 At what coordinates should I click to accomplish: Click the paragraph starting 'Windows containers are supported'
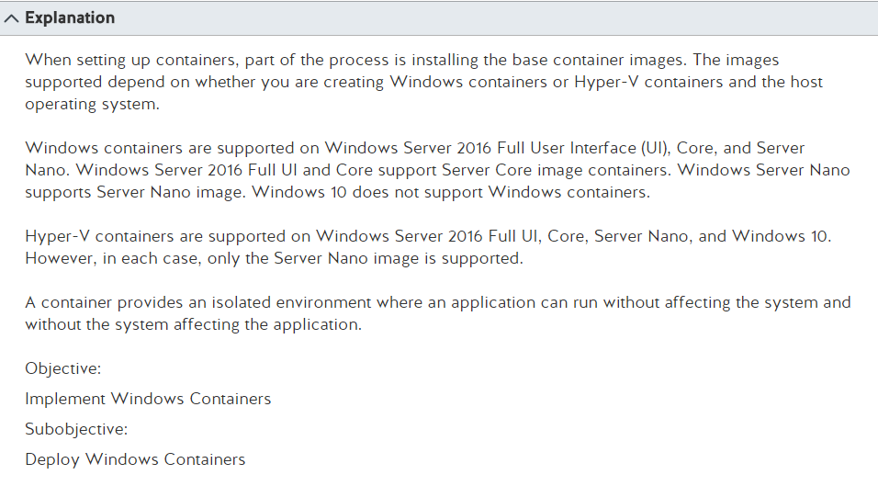[437, 170]
